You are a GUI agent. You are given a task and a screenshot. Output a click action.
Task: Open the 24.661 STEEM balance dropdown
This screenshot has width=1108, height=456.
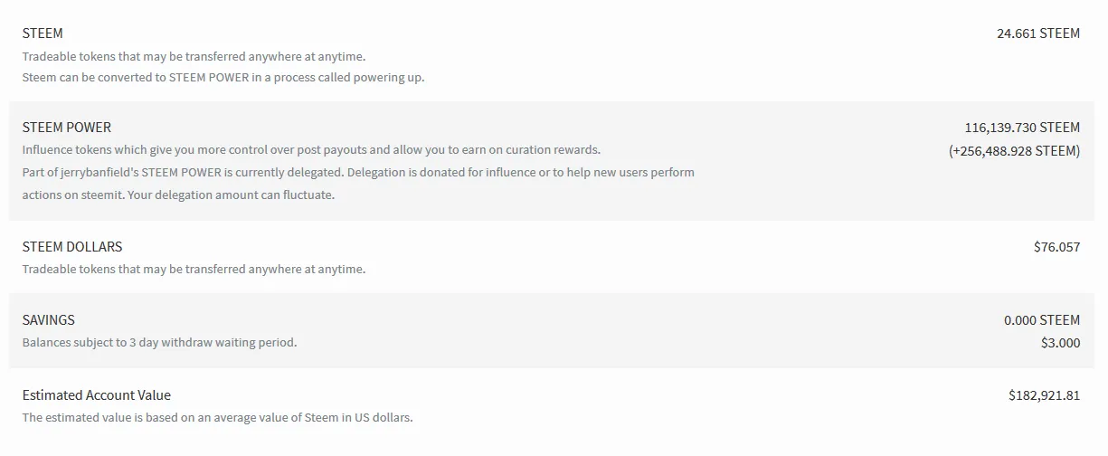pos(1038,33)
